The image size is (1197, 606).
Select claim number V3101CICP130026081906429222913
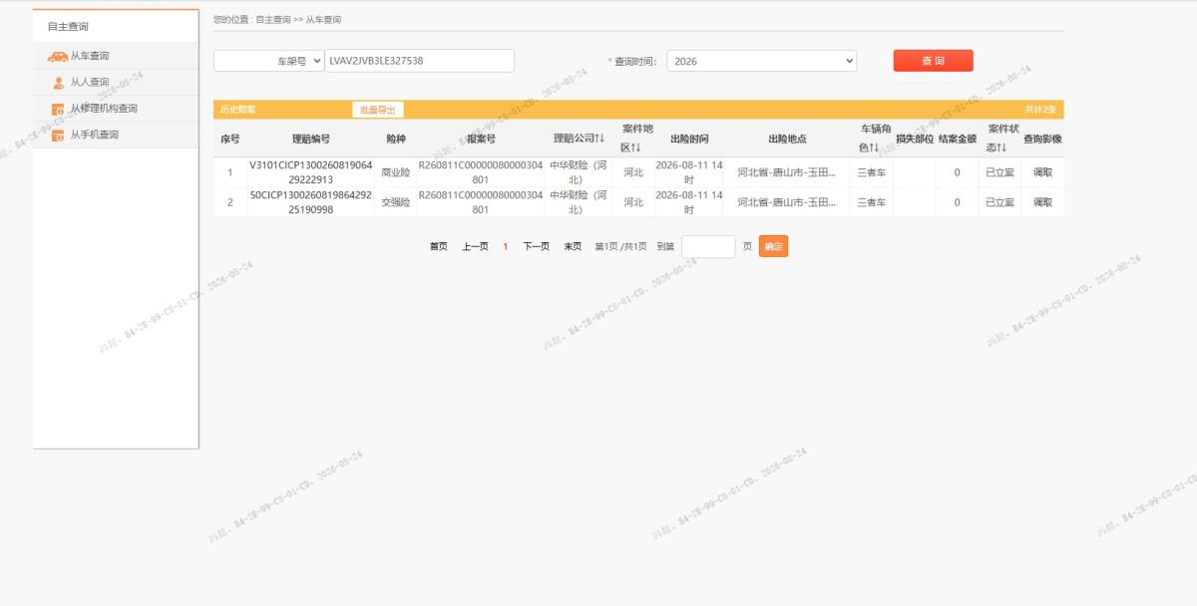point(311,172)
